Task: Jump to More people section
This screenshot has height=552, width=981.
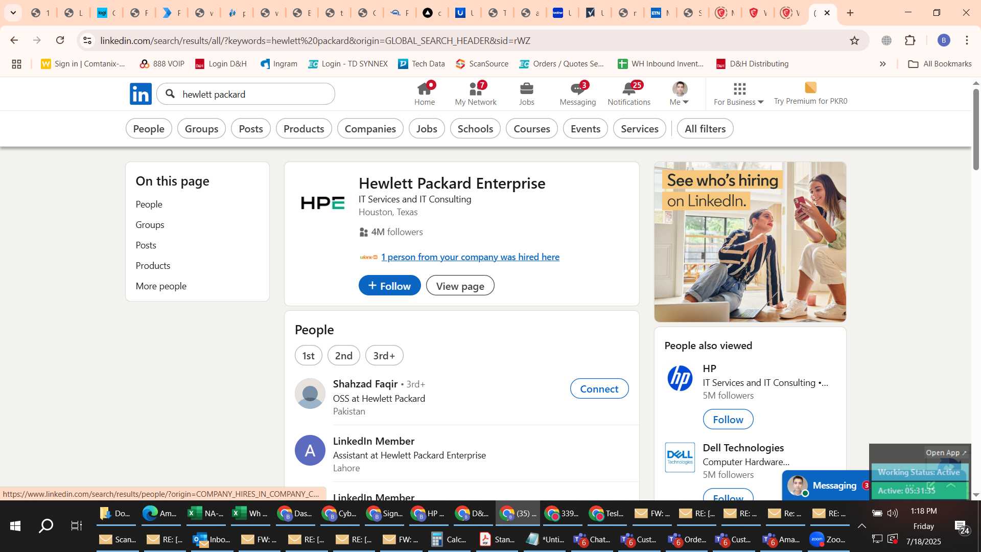Action: click(161, 286)
